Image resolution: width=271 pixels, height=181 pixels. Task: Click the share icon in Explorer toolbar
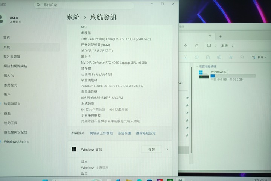click(x=230, y=57)
